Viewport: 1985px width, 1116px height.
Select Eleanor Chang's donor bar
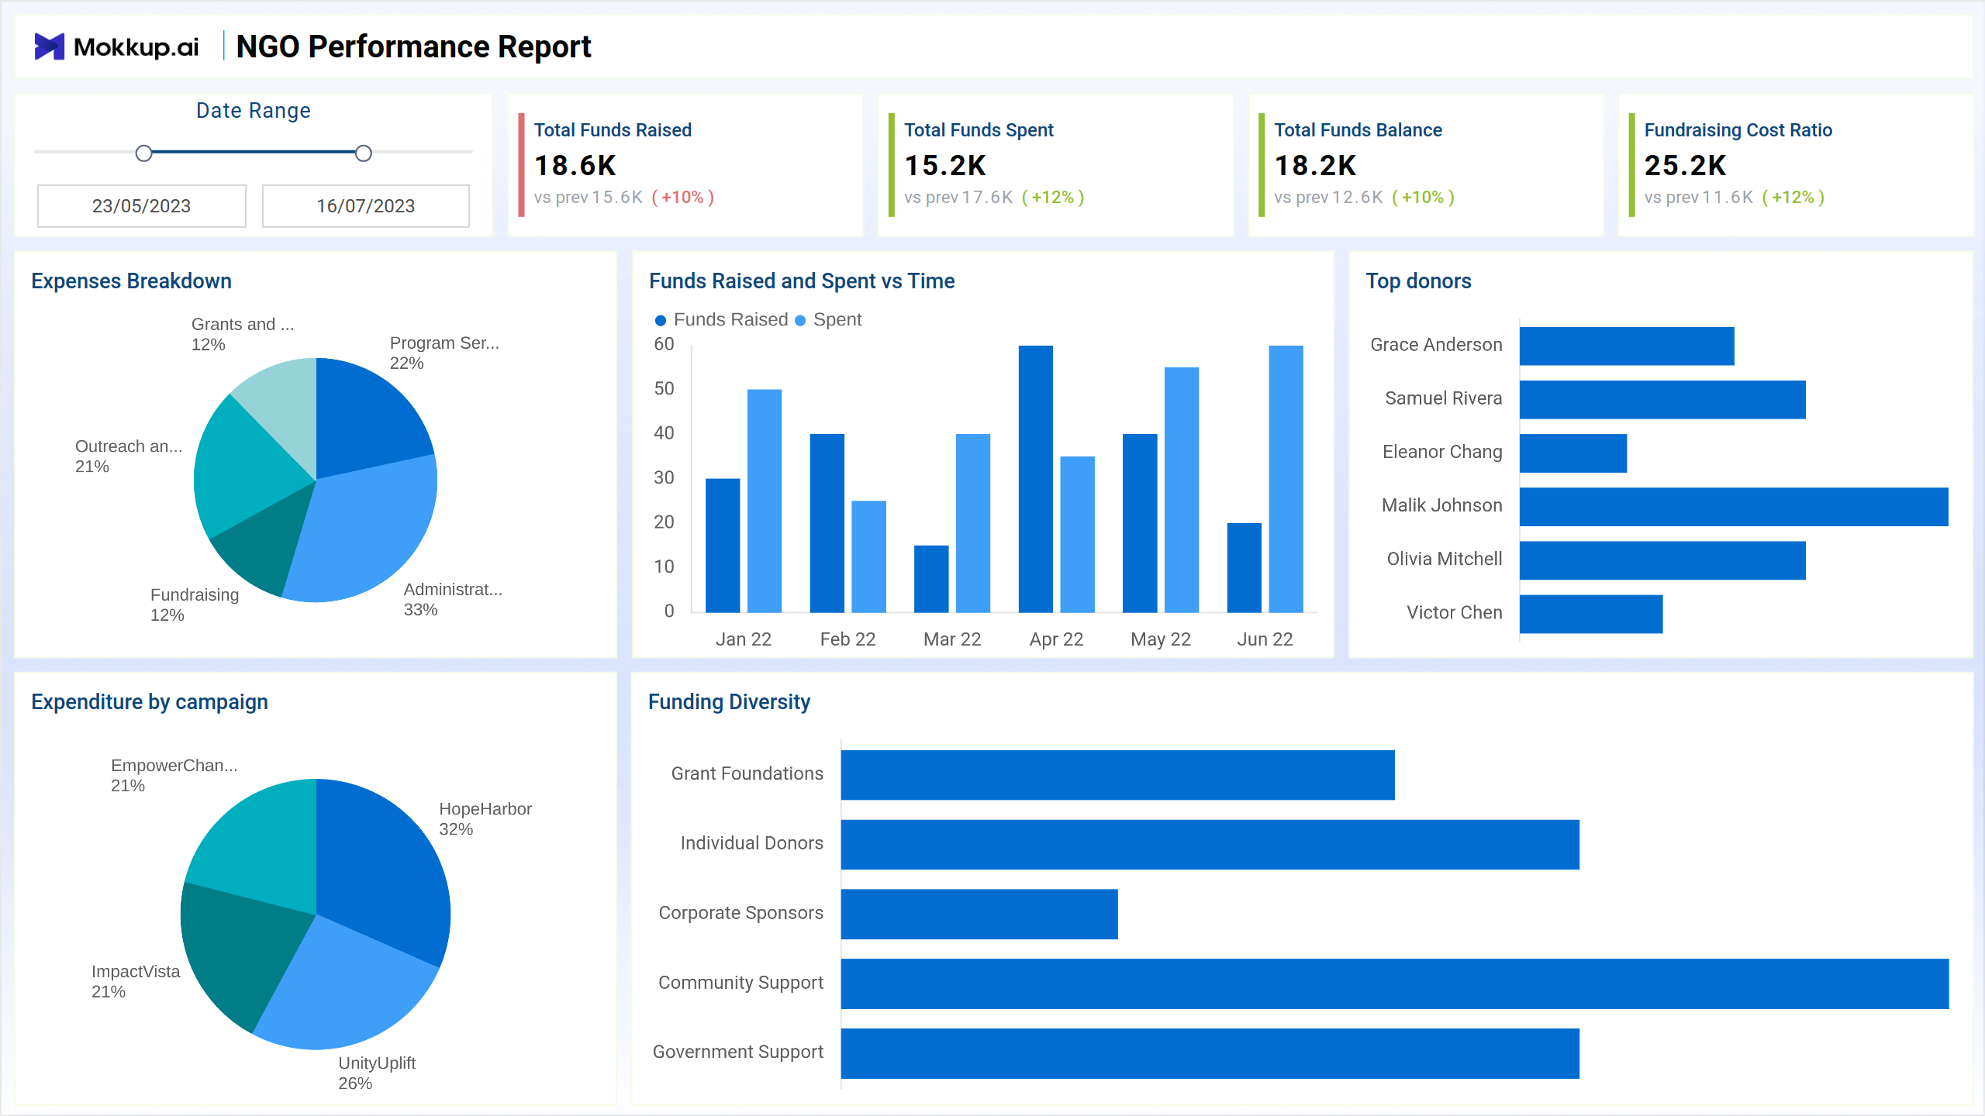[1573, 453]
